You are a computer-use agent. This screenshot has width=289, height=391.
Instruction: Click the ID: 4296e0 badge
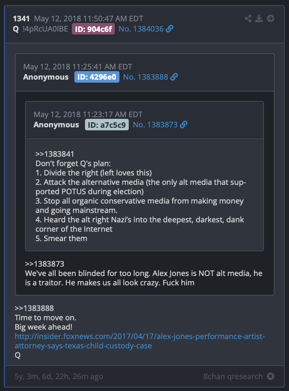(97, 77)
